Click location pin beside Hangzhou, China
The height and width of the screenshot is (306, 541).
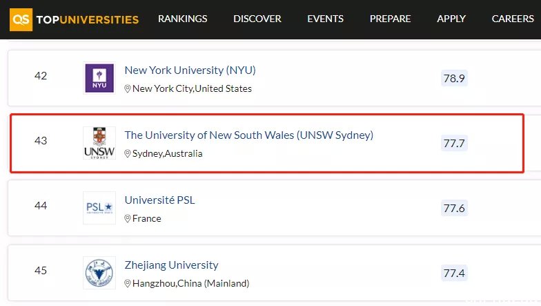point(127,283)
